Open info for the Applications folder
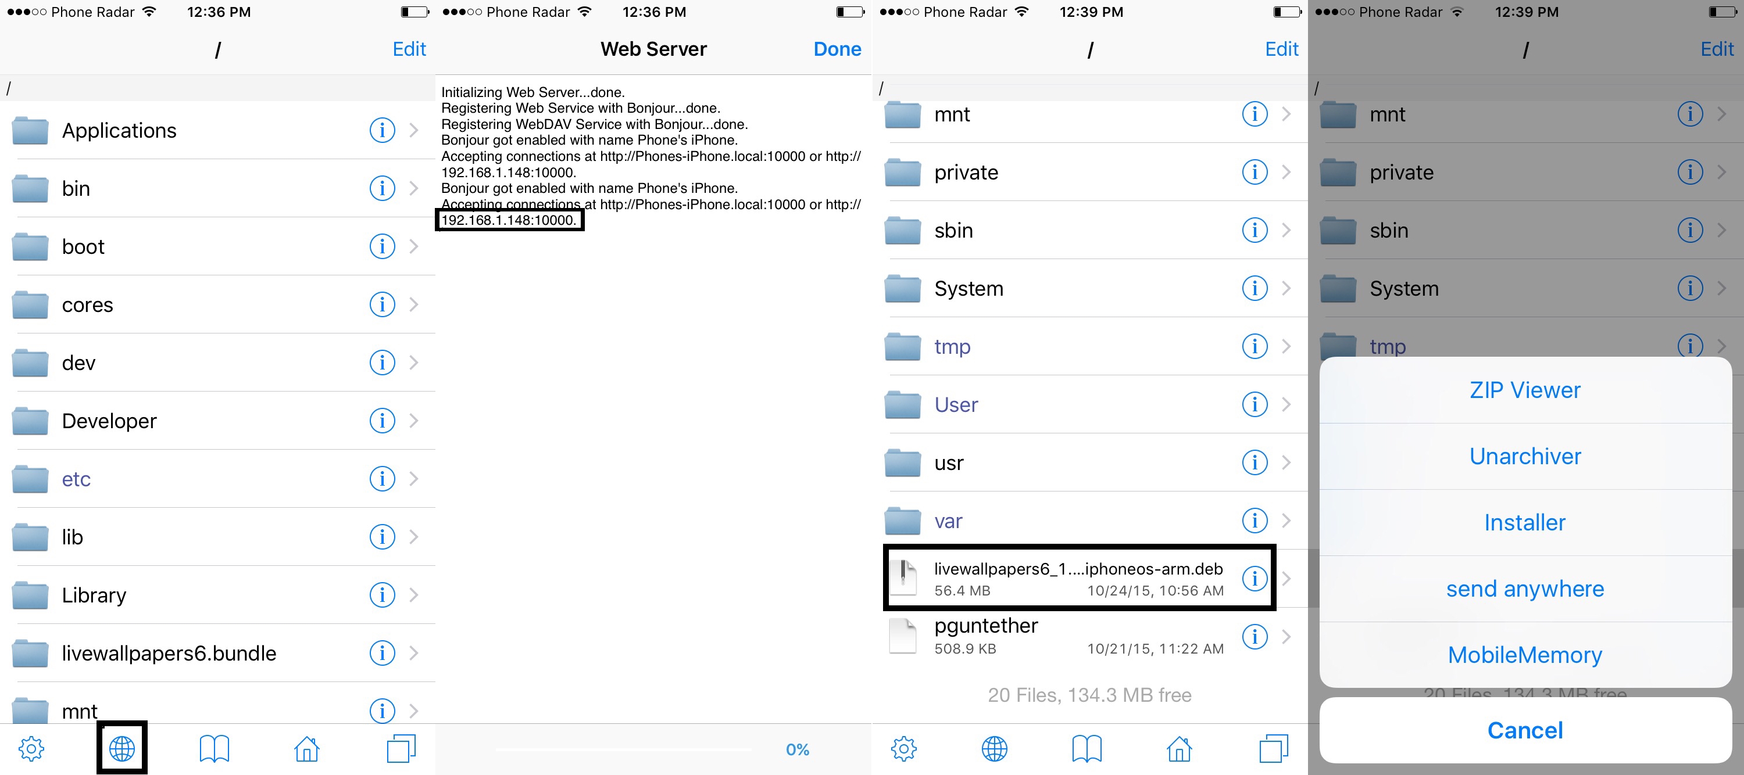Image resolution: width=1744 pixels, height=775 pixels. pos(382,130)
